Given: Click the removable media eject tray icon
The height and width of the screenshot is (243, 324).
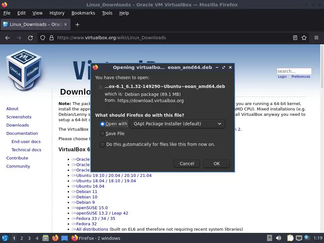Looking at the screenshot, I should 269,238.
